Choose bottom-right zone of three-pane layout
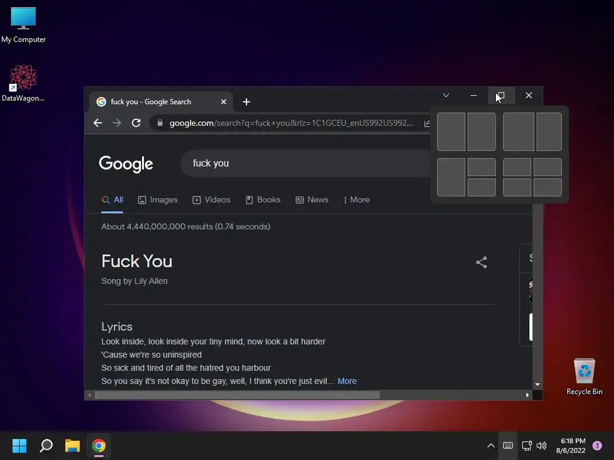This screenshot has height=460, width=614. (x=481, y=187)
